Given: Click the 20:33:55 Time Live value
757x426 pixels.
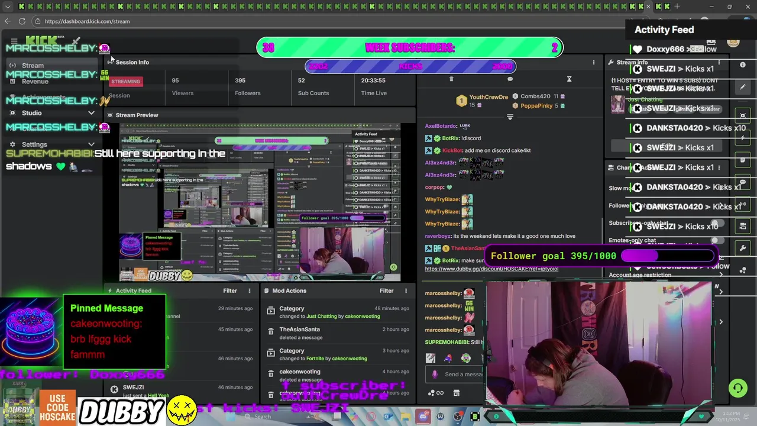Looking at the screenshot, I should [x=373, y=80].
